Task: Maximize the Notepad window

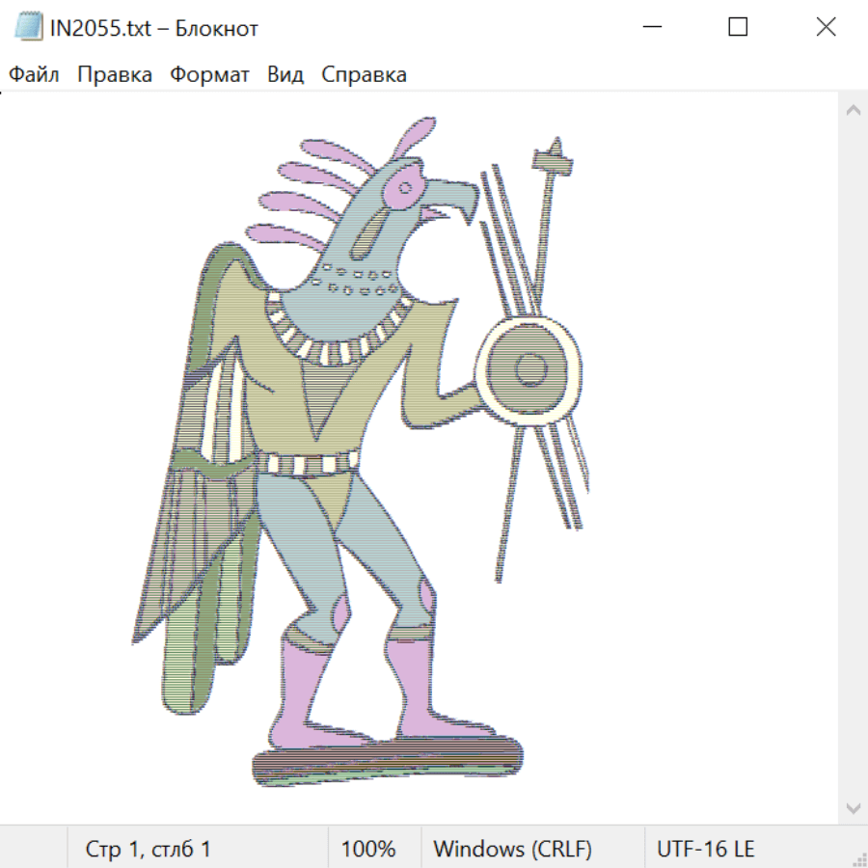Action: [738, 28]
